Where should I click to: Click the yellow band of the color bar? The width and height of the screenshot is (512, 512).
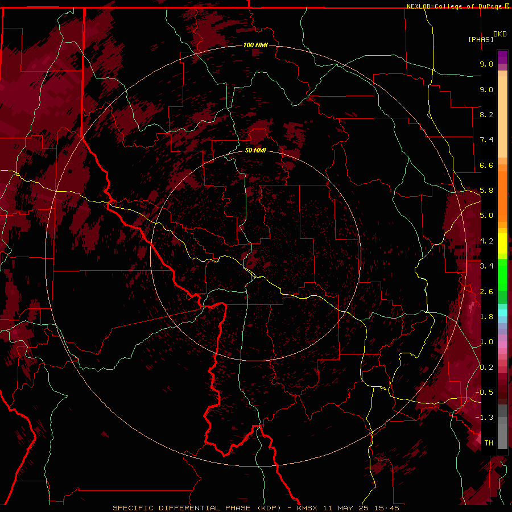[x=502, y=243]
